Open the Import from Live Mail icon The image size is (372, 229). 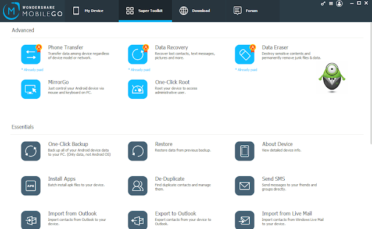point(245,220)
